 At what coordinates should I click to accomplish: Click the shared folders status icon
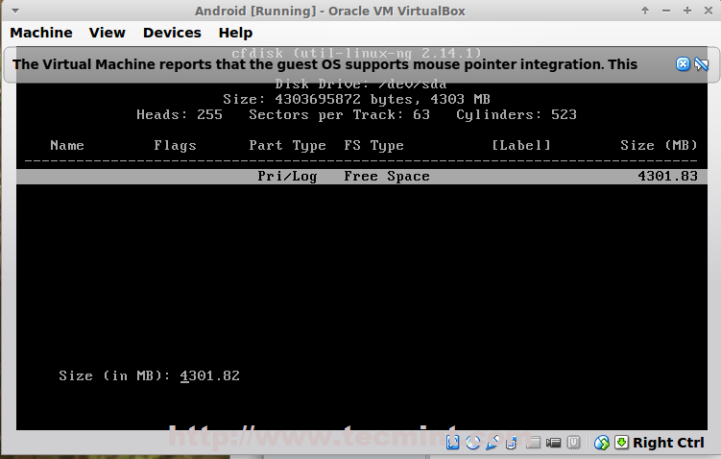pos(535,443)
